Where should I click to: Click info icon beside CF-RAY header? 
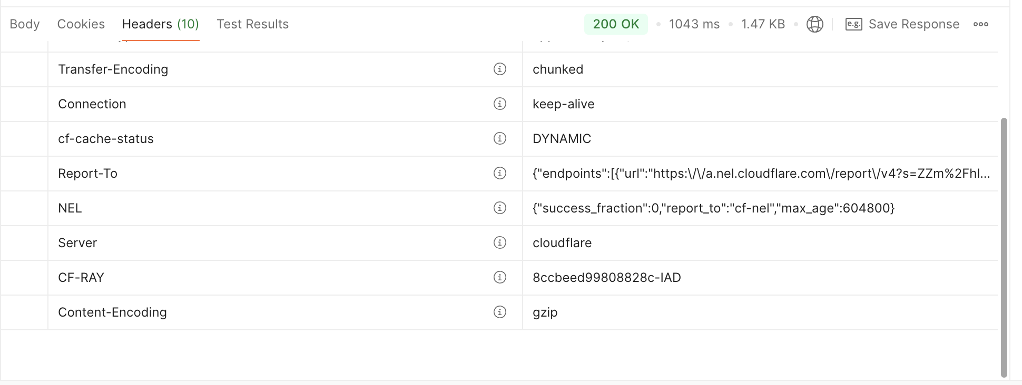point(499,277)
